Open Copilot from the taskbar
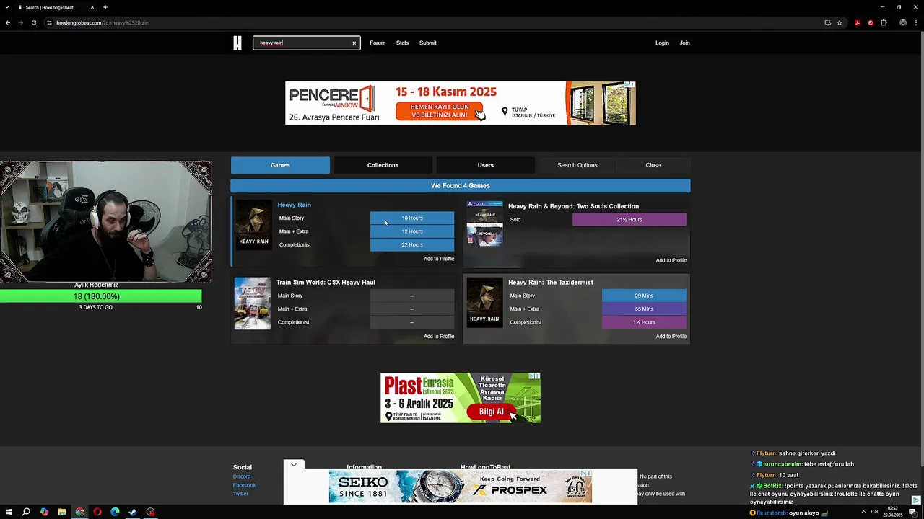The image size is (924, 519). coord(44,512)
